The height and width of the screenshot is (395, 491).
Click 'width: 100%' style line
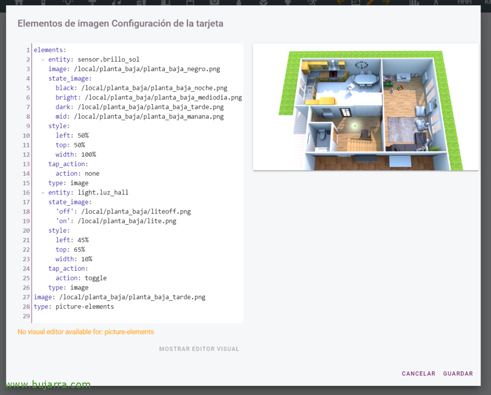coord(76,155)
